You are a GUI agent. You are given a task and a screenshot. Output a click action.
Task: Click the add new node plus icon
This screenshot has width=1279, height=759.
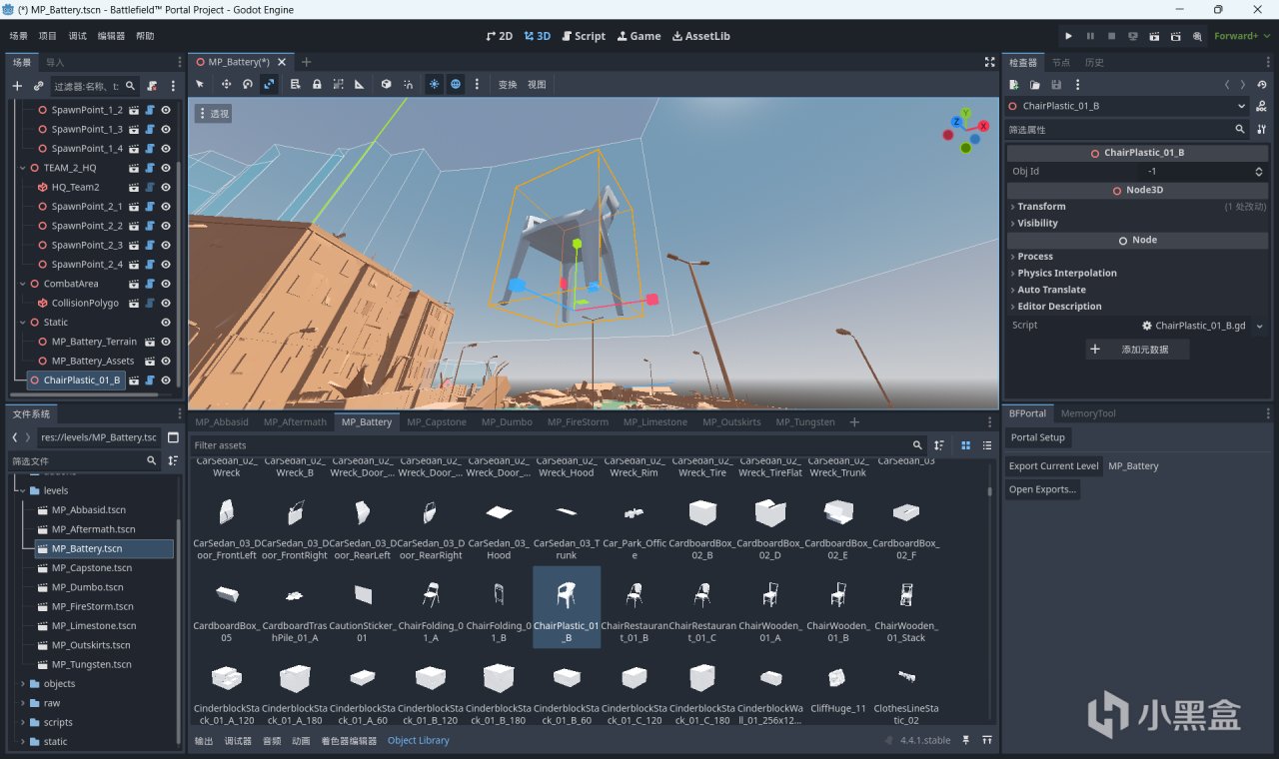[x=17, y=86]
